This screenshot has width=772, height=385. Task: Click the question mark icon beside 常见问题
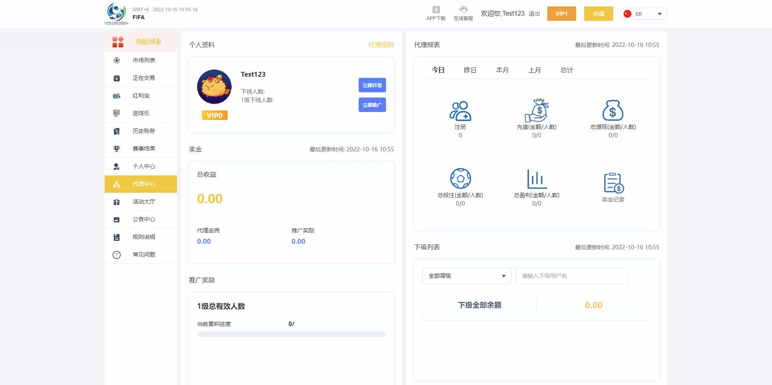117,255
